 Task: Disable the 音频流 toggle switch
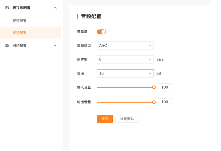[x=101, y=32]
